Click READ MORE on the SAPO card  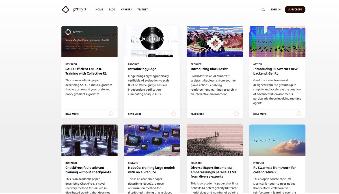tap(72, 114)
